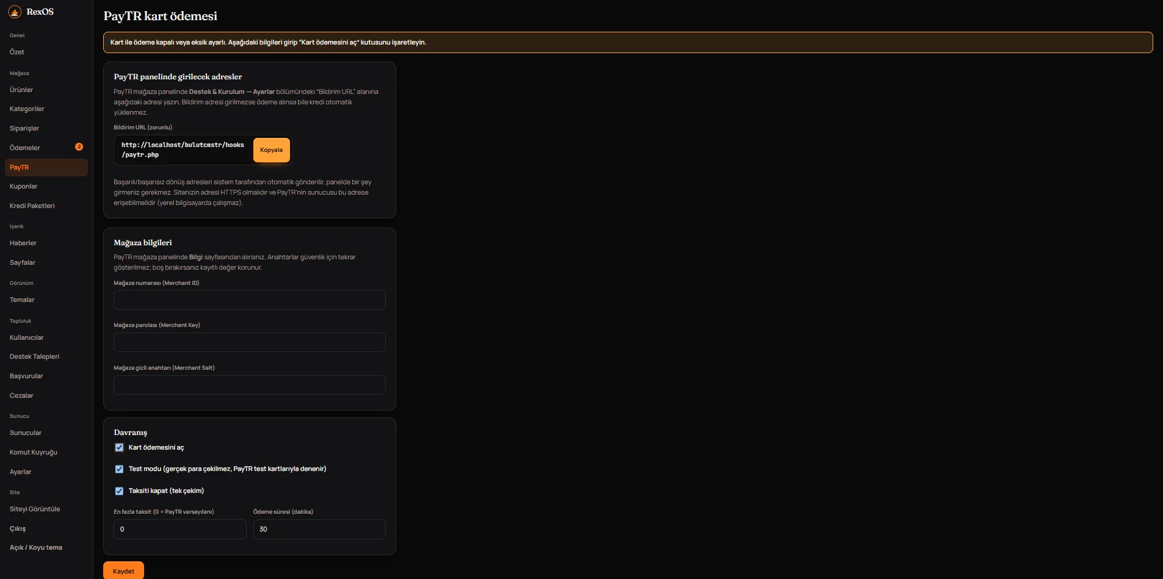Open Komut Kuyruğu
Screen dimensions: 1163x579
pyautogui.click(x=46, y=452)
